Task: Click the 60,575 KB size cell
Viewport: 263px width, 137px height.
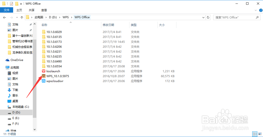Action: pos(168,76)
